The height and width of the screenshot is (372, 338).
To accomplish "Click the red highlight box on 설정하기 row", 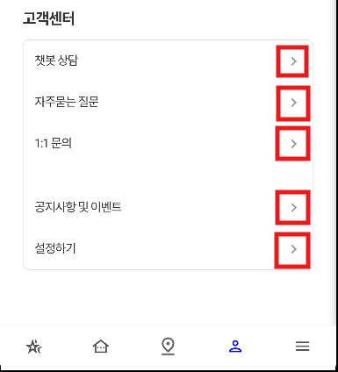I will tap(292, 250).
